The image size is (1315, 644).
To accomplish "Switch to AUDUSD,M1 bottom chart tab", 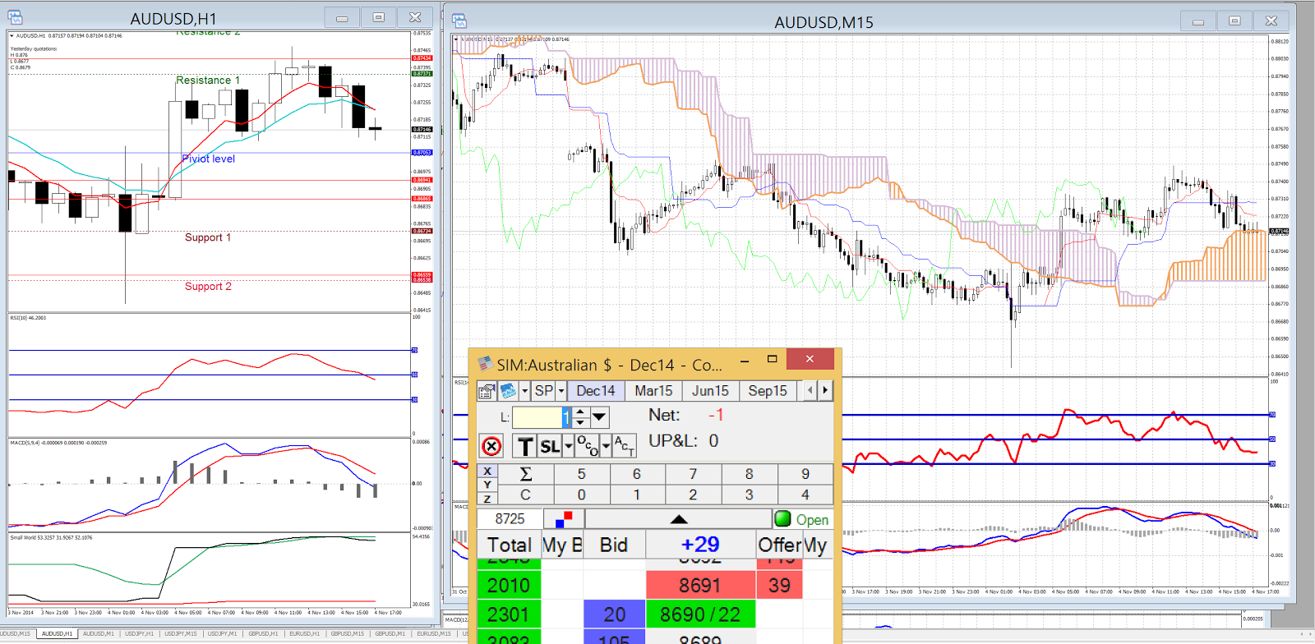I will tap(99, 633).
